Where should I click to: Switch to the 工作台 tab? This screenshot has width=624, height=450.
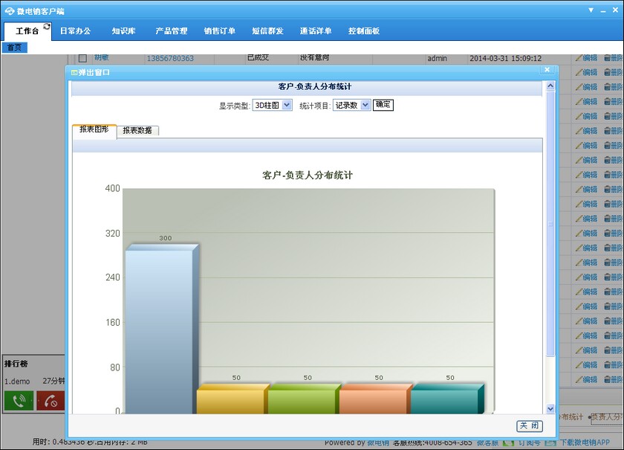27,31
